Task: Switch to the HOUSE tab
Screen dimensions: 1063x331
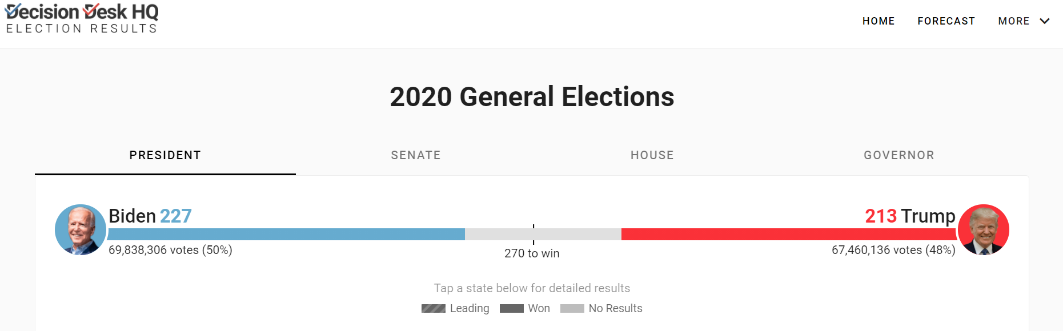Action: 652,155
